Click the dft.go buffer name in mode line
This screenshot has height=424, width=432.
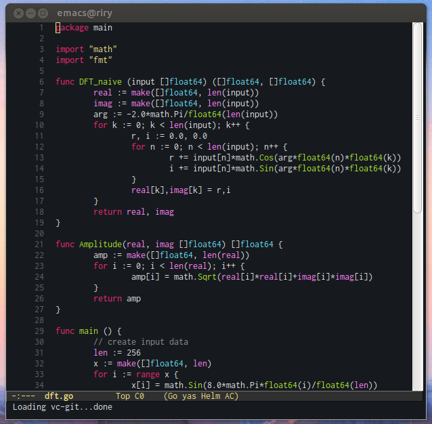pos(59,396)
